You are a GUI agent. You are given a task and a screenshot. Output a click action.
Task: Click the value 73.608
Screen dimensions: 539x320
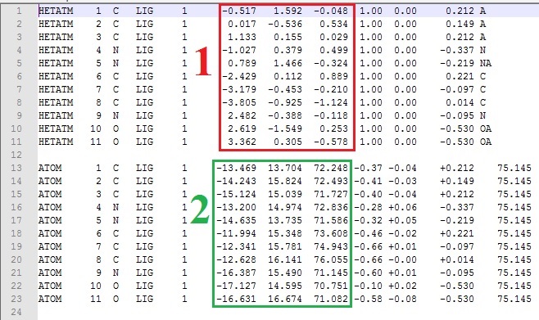[x=331, y=233]
